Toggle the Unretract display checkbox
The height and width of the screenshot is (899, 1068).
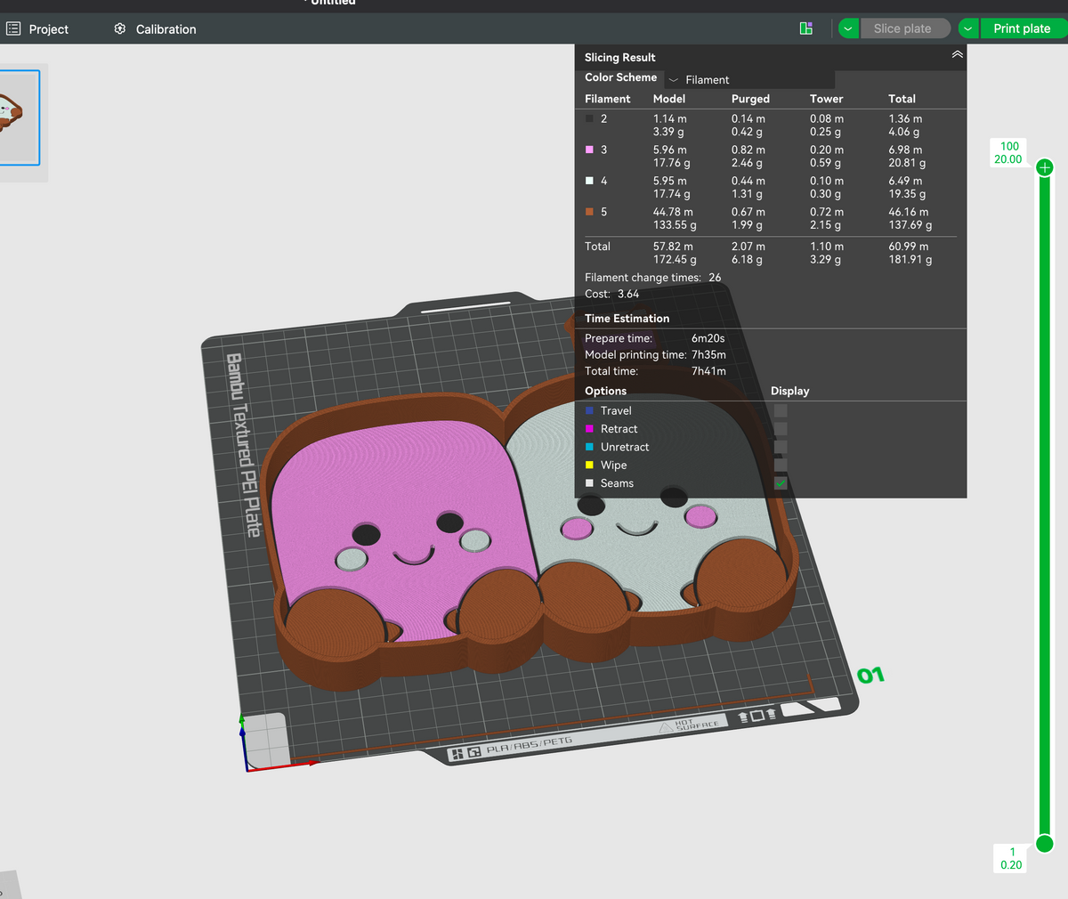(x=781, y=447)
